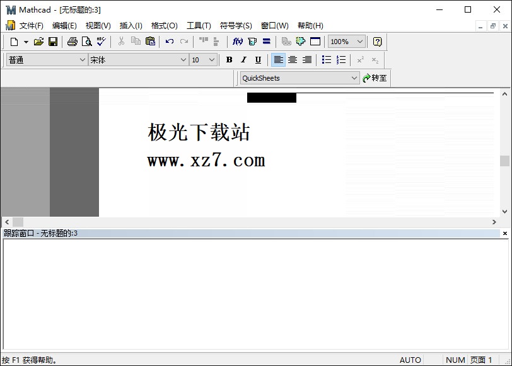This screenshot has height=366, width=512.
Task: Align regions down icon
Action: pos(216,42)
